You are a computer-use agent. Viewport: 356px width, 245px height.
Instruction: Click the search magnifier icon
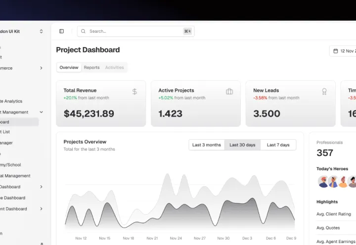pyautogui.click(x=83, y=31)
